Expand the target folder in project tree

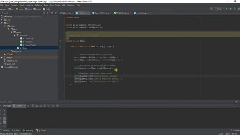pos(2,57)
